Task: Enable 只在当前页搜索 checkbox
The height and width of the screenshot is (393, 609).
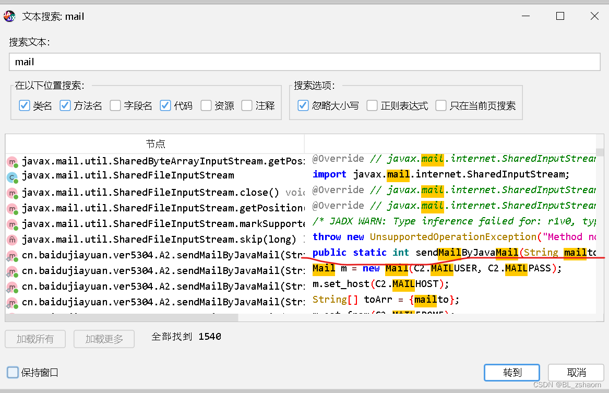Action: tap(441, 105)
